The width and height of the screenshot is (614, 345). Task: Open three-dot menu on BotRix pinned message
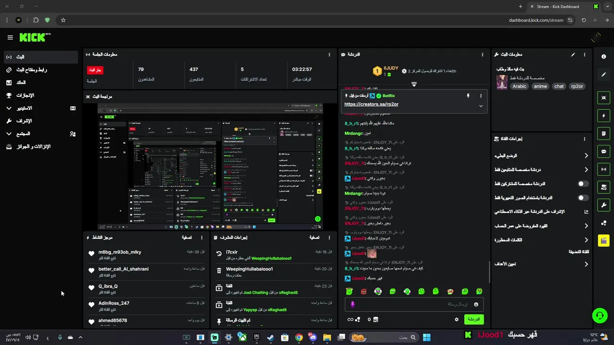pyautogui.click(x=481, y=96)
